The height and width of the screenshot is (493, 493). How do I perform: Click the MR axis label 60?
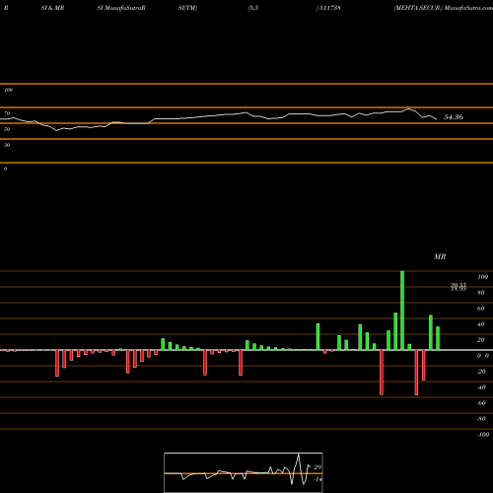[x=481, y=309]
